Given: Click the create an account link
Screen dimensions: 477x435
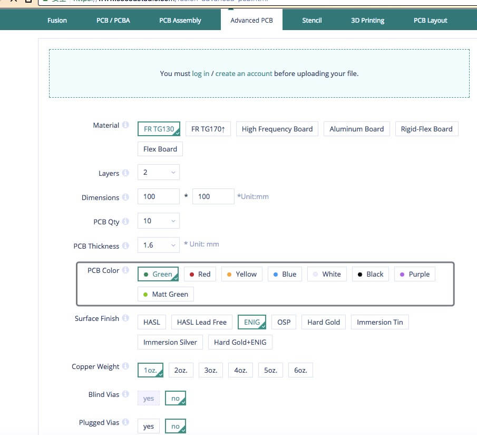Looking at the screenshot, I should (x=244, y=73).
